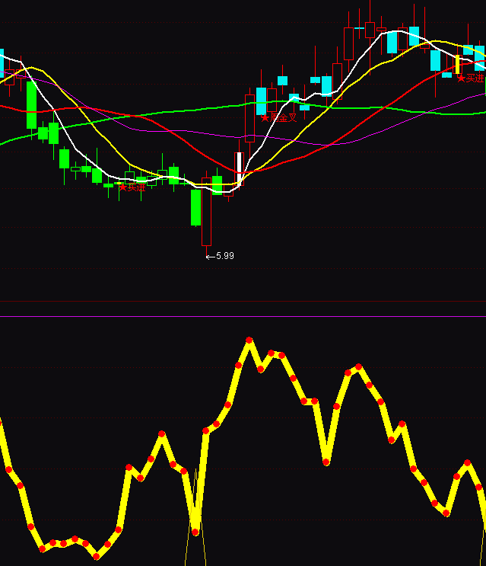Click the red dot at the indicator's mid dip
This screenshot has height=566, width=486.
click(326, 461)
